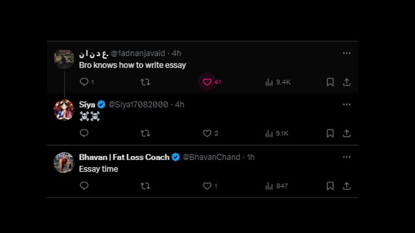Screen dimensions: 415x233
Task: Reply to the 1adnanjavaid tweet
Action: pos(84,82)
